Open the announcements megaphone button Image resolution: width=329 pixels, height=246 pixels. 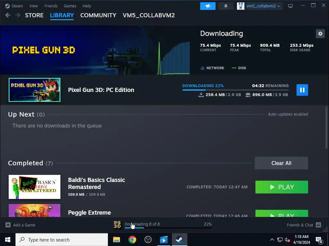coord(208,6)
